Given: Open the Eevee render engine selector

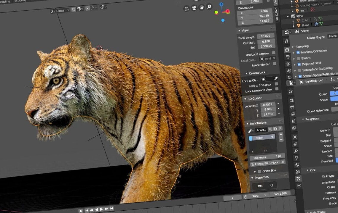Looking at the screenshot, I should 332,36.
